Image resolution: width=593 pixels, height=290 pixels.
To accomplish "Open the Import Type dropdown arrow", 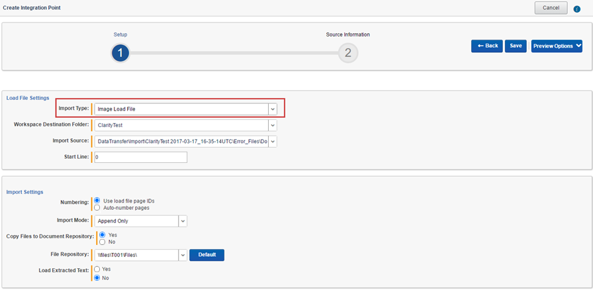I will 273,109.
